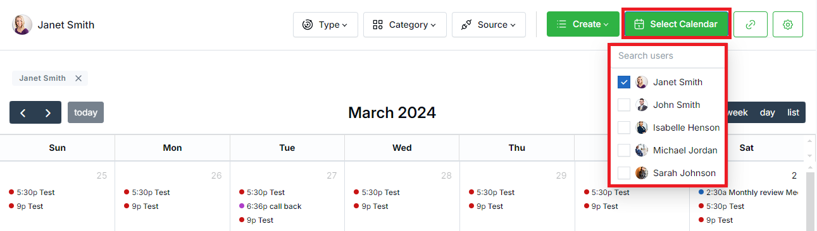Switch to the day view tab
The image size is (817, 231).
768,112
